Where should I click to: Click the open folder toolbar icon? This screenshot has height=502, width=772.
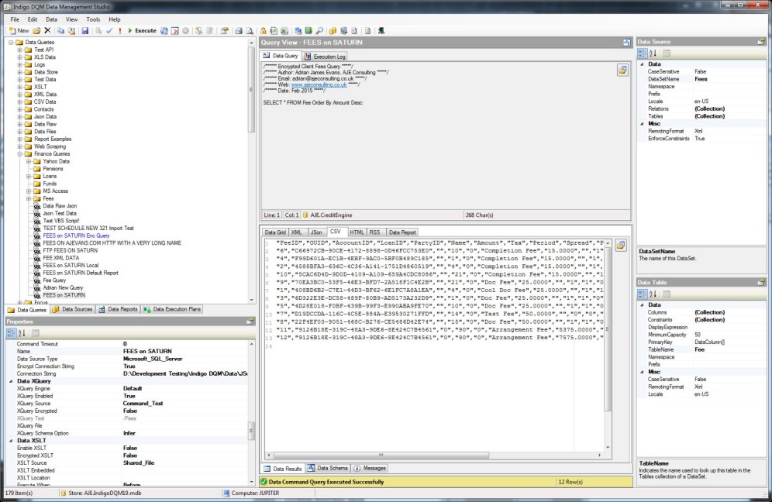coord(36,31)
